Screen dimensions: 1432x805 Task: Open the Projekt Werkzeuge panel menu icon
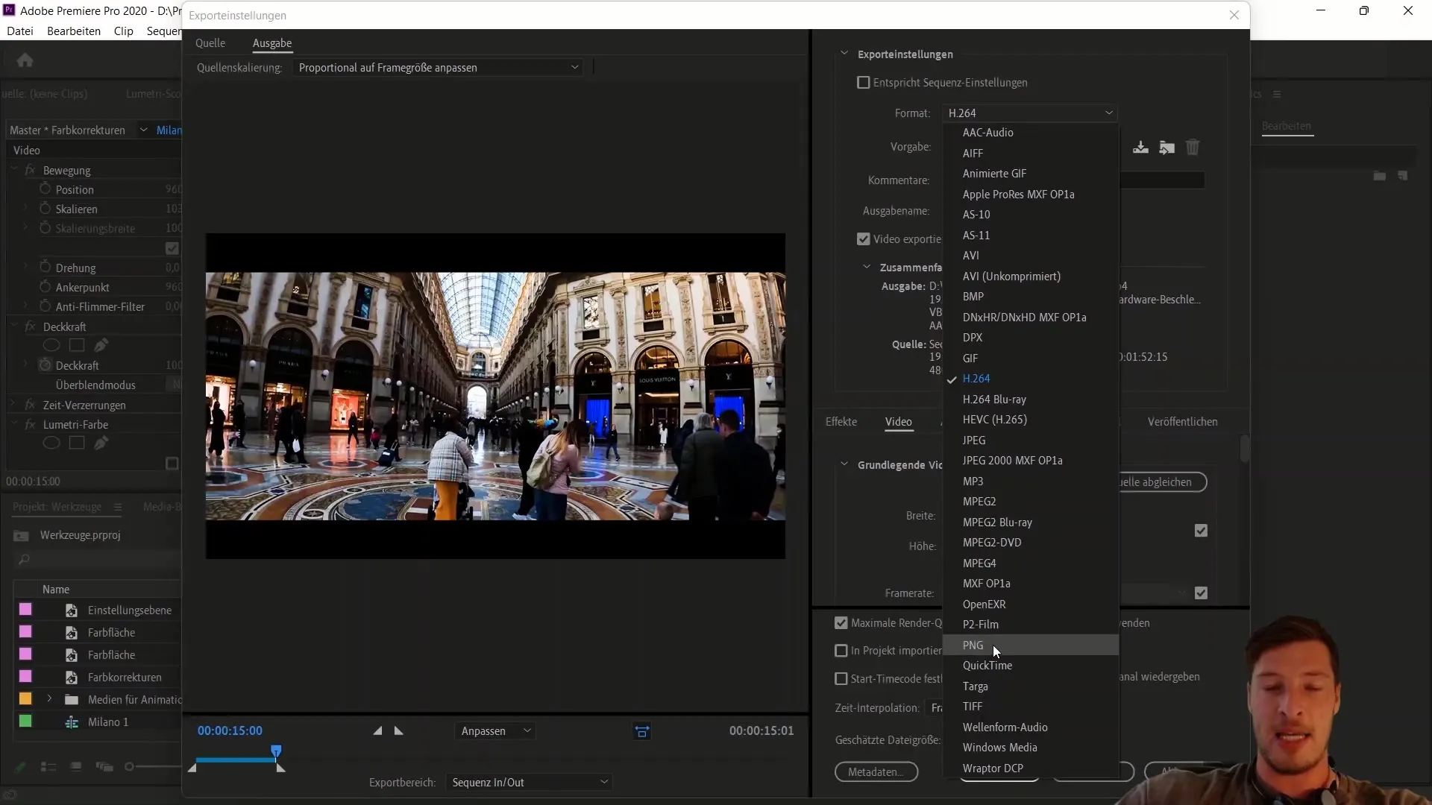117,507
